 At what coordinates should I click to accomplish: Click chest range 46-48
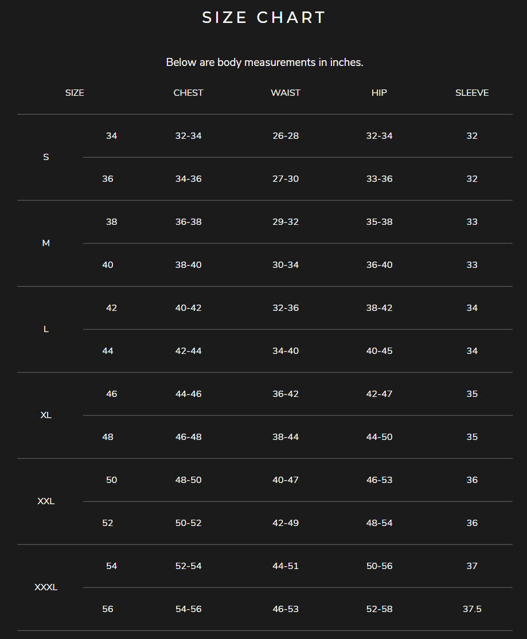pyautogui.click(x=188, y=437)
